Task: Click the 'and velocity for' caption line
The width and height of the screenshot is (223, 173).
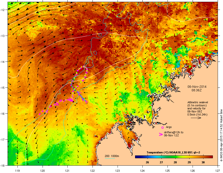Action: pyautogui.click(x=196, y=108)
